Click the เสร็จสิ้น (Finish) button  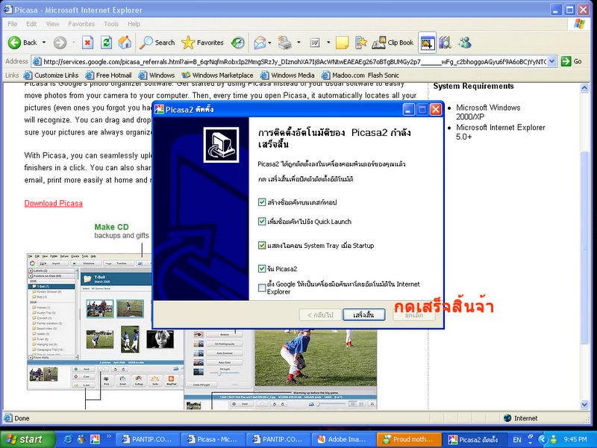[x=363, y=314]
